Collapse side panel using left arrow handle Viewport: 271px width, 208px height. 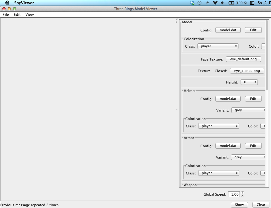177,19
